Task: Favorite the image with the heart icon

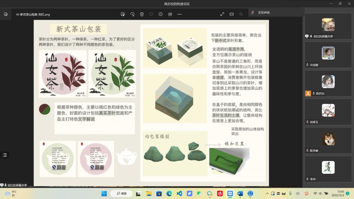Action: tap(151, 14)
